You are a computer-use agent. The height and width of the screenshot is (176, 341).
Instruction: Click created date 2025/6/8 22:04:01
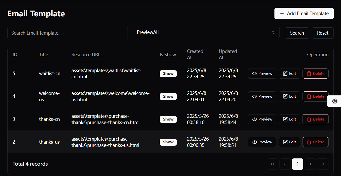[x=197, y=96]
